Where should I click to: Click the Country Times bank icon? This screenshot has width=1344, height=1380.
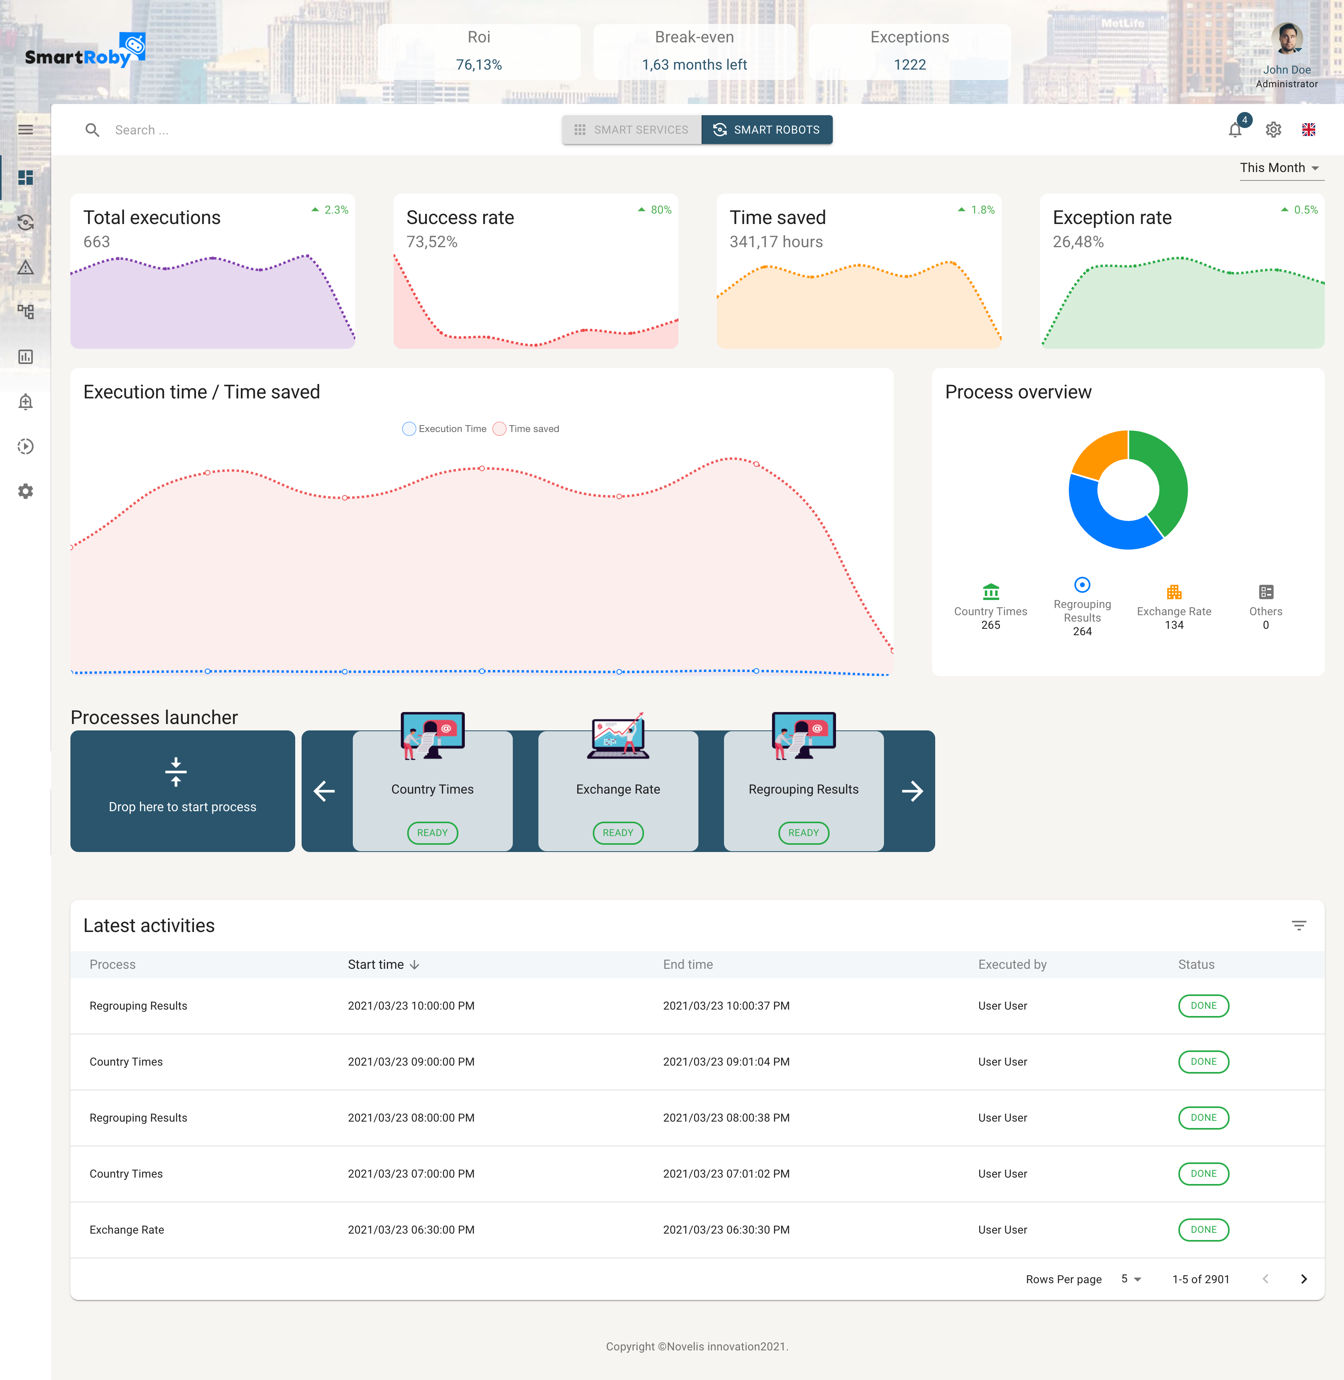coord(991,591)
